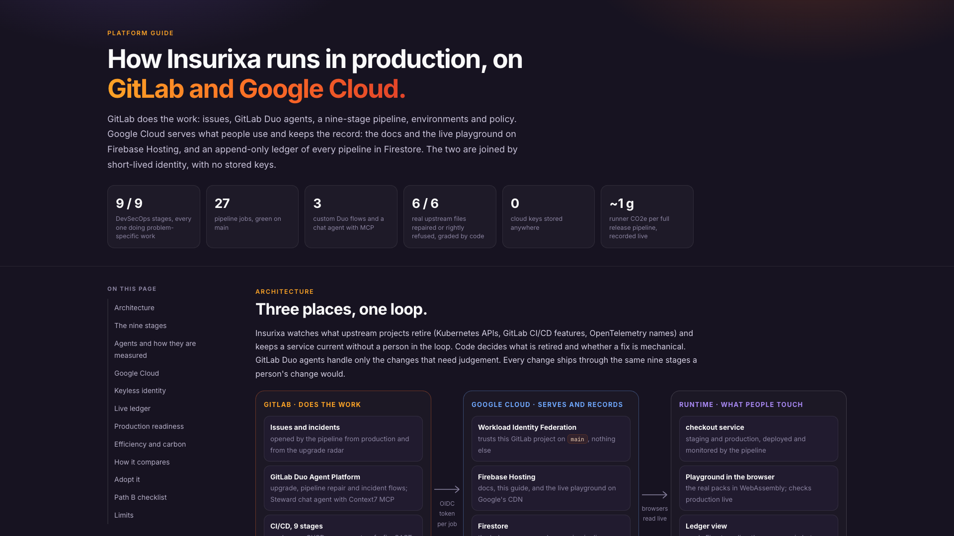Click the '~1 g' runner CO2e card

647,217
